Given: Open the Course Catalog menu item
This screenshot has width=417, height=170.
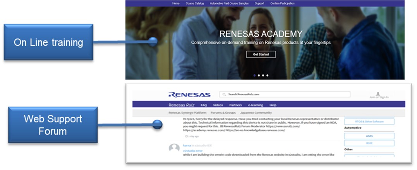Looking at the screenshot, I should click(x=195, y=3).
